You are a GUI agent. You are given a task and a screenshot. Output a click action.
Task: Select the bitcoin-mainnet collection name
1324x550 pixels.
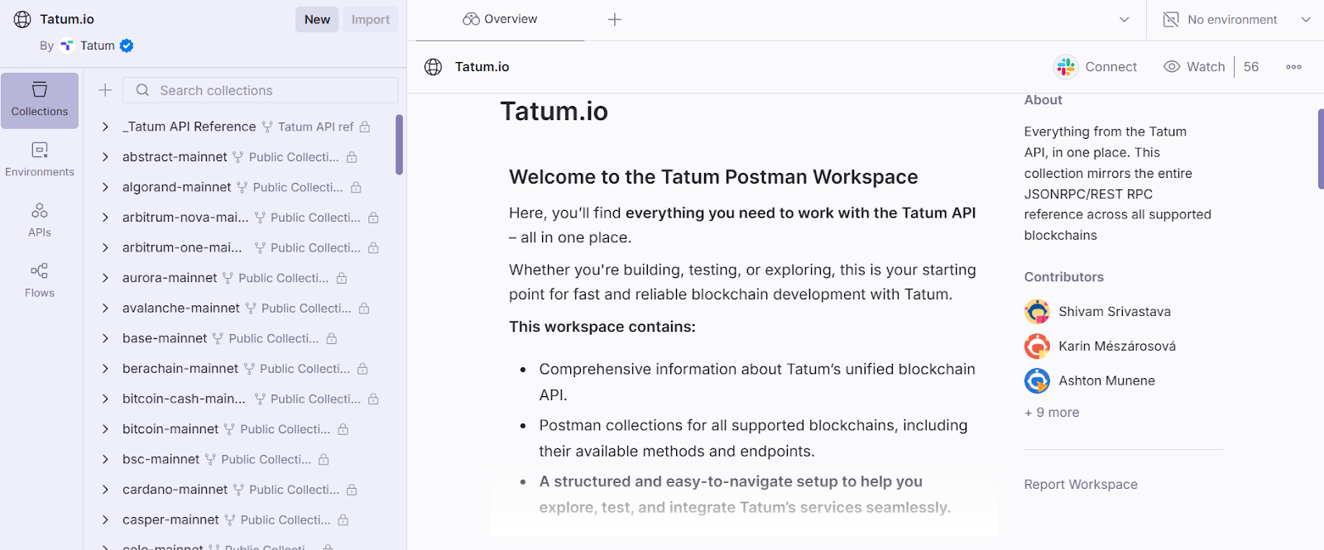tap(170, 429)
